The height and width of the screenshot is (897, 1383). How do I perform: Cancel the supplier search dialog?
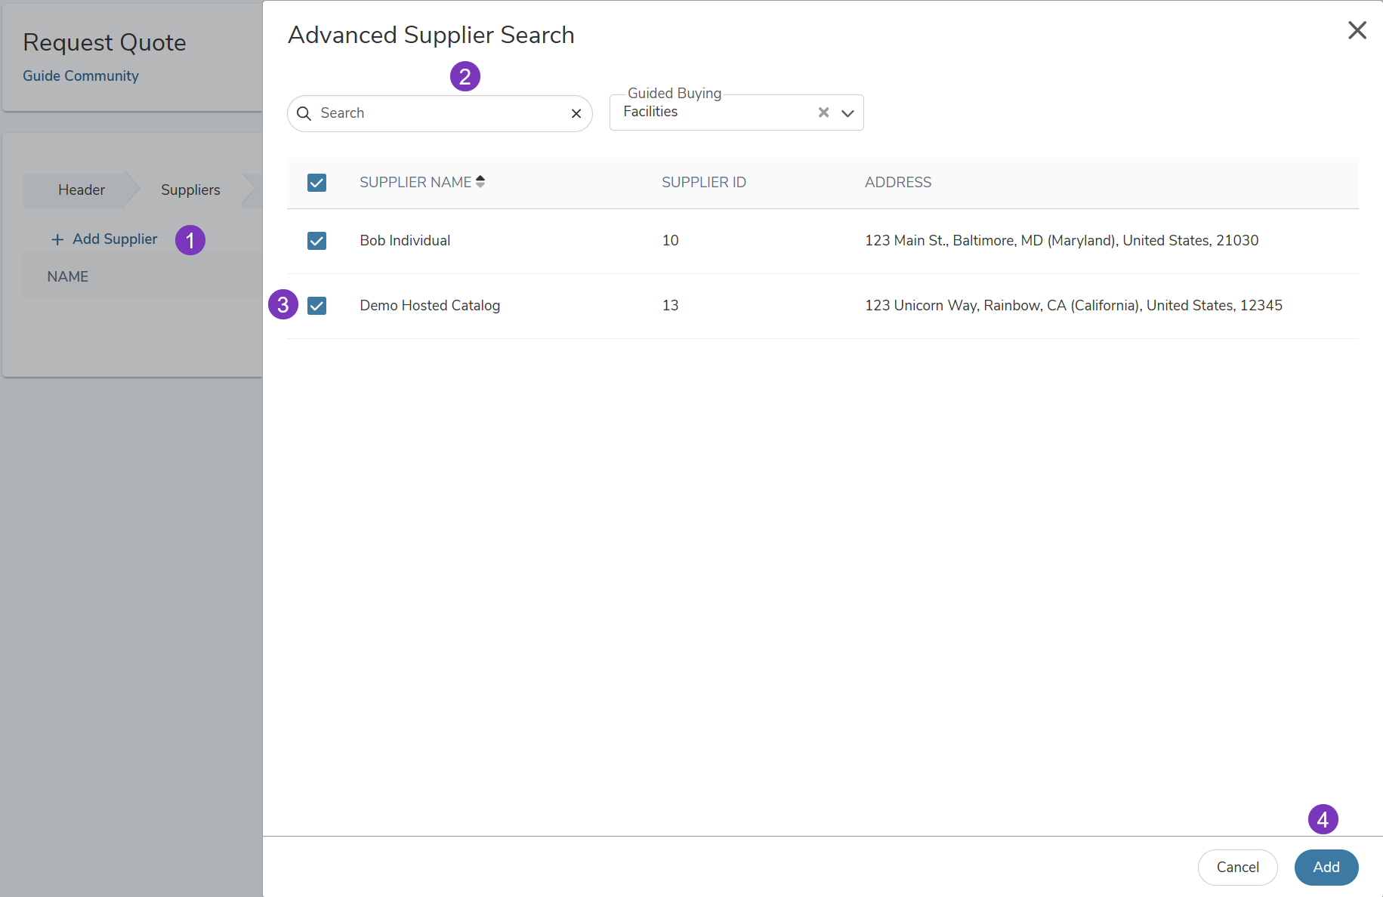pos(1237,867)
